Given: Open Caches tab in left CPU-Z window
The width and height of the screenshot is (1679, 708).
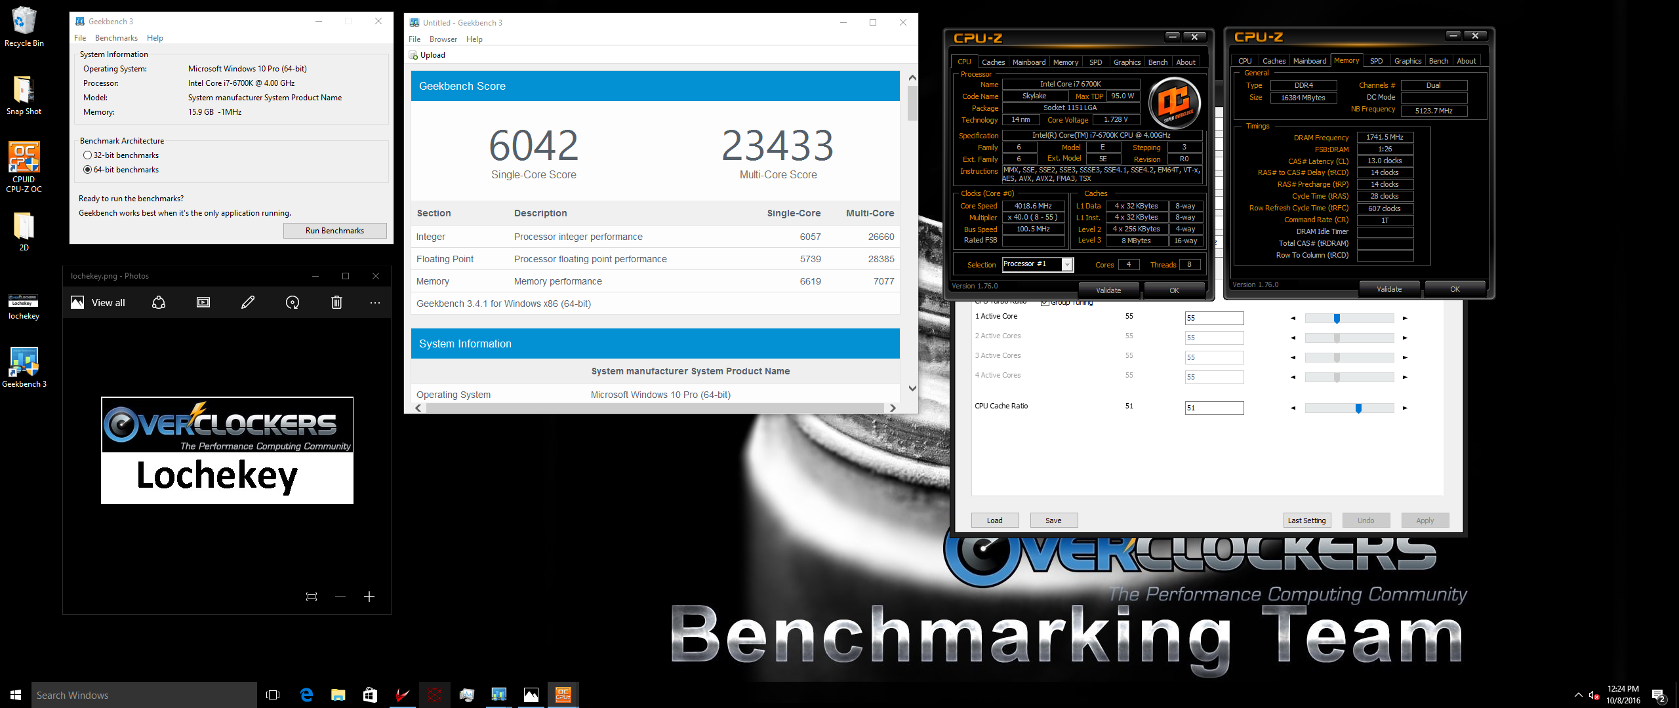Looking at the screenshot, I should coord(993,62).
